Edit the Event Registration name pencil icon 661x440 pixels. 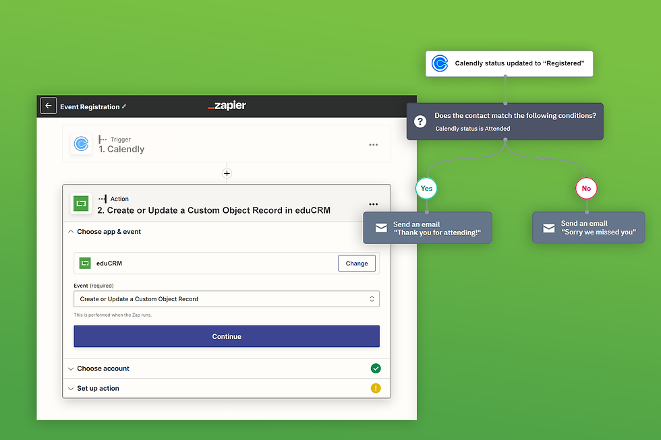click(x=124, y=106)
